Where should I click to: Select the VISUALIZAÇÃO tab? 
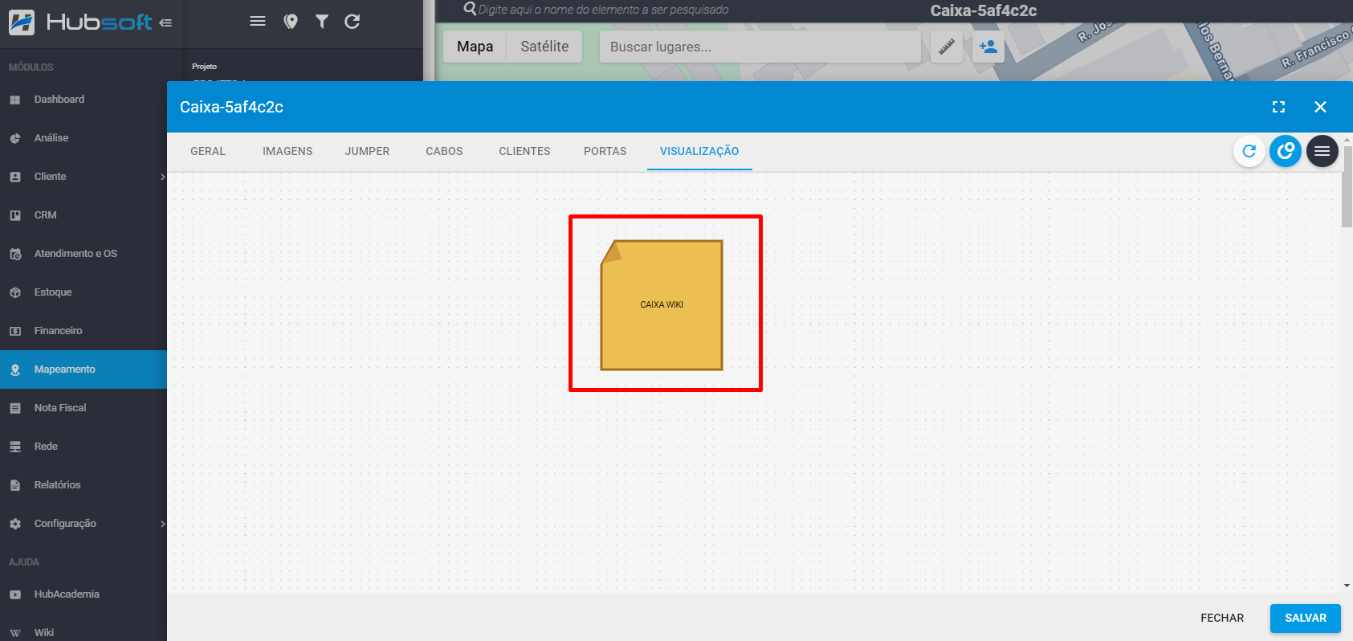click(699, 151)
